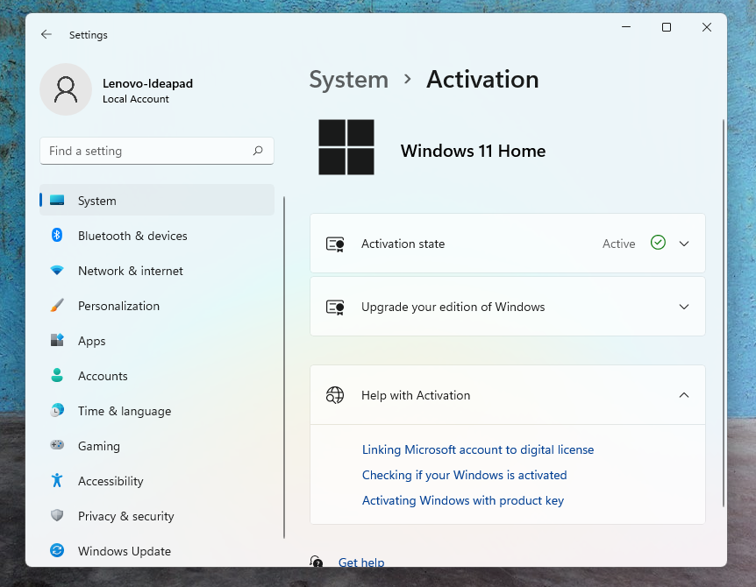Click the Windows 11 Home edition text

[473, 151]
